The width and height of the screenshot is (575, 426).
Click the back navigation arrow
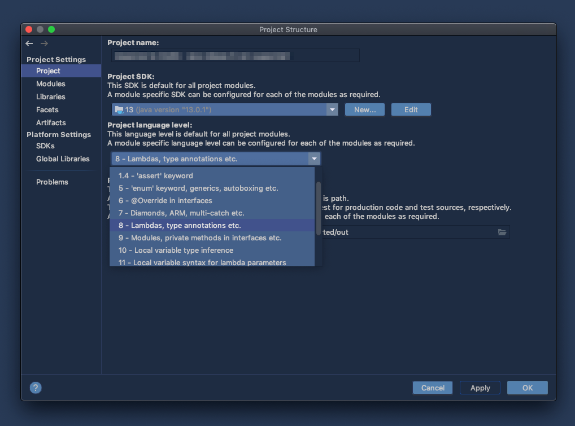coord(29,43)
